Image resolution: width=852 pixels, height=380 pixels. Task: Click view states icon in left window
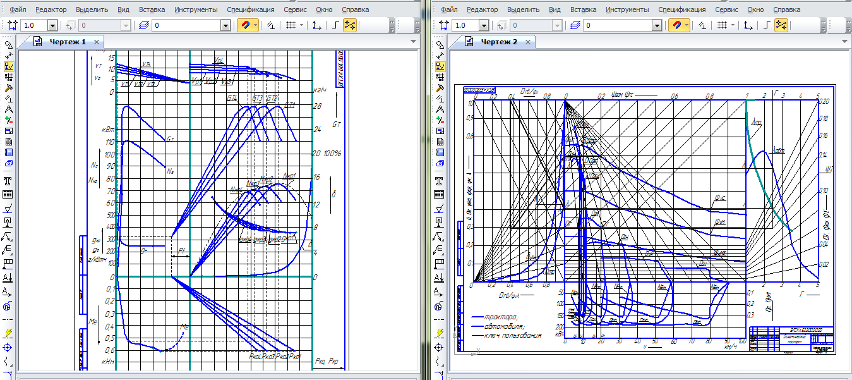click(x=69, y=25)
